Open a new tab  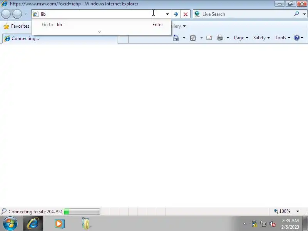pos(123,39)
